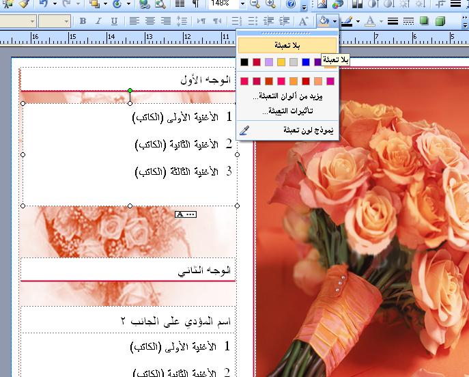Open the zoom percentage dropdown

[x=240, y=4]
